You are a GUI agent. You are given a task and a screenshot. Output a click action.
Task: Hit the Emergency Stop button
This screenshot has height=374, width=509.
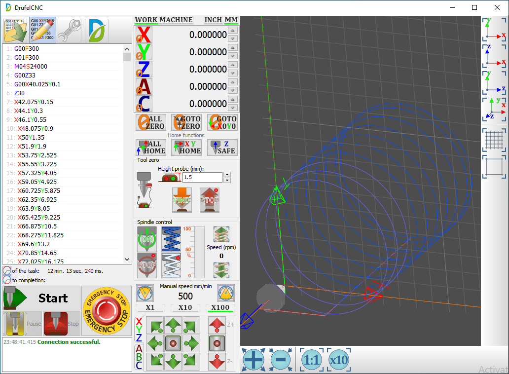[107, 311]
